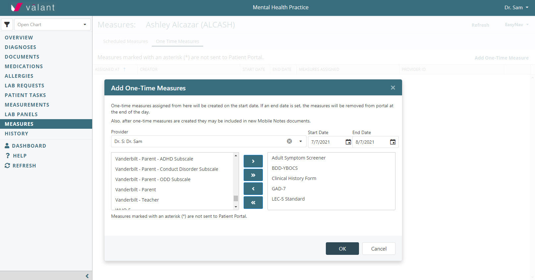Viewport: 535px width, 280px height.
Task: Click the filter funnel icon
Action: [x=7, y=24]
